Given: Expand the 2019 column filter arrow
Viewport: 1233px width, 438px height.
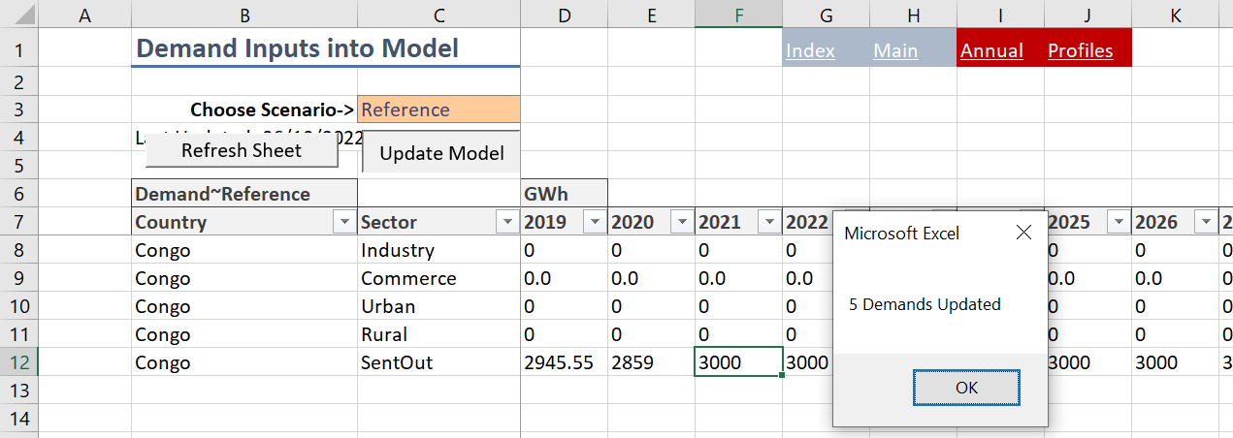Looking at the screenshot, I should (x=594, y=223).
